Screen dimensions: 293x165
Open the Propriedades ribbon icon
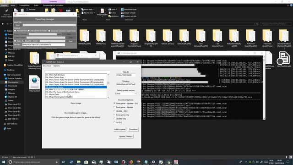pyautogui.click(x=102, y=12)
